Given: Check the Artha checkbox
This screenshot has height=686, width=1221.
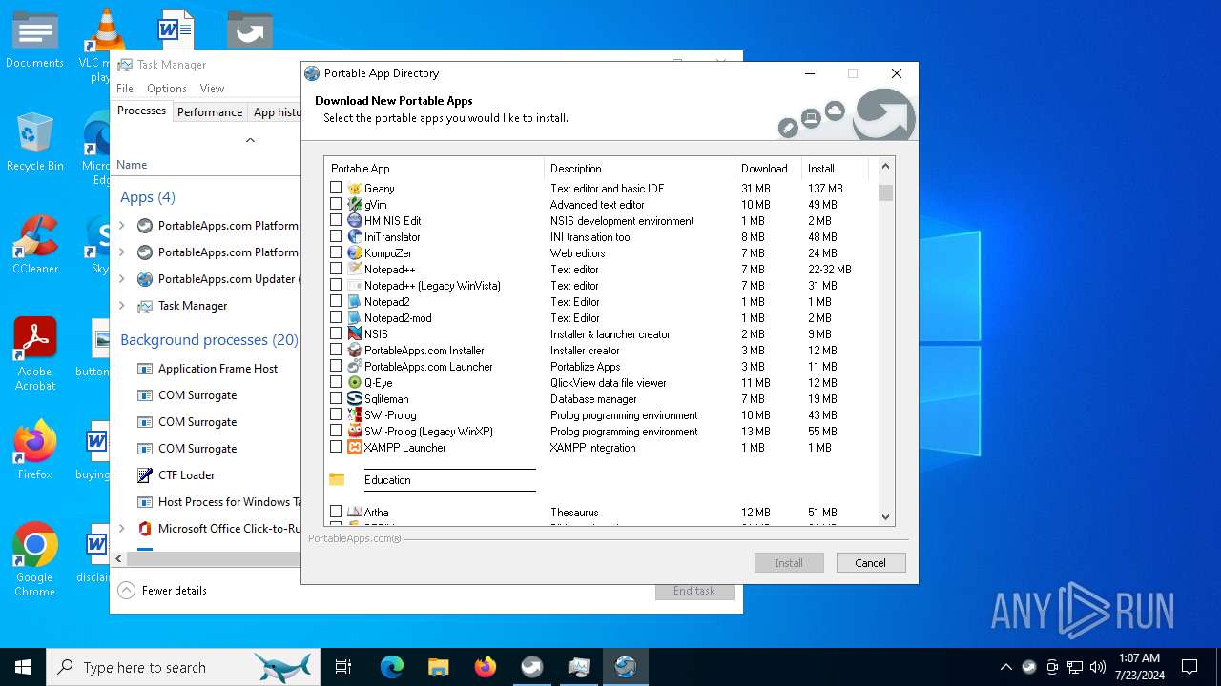Looking at the screenshot, I should point(336,512).
